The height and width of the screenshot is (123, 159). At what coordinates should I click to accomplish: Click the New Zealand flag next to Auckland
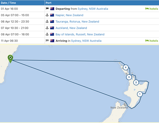(x=52, y=28)
